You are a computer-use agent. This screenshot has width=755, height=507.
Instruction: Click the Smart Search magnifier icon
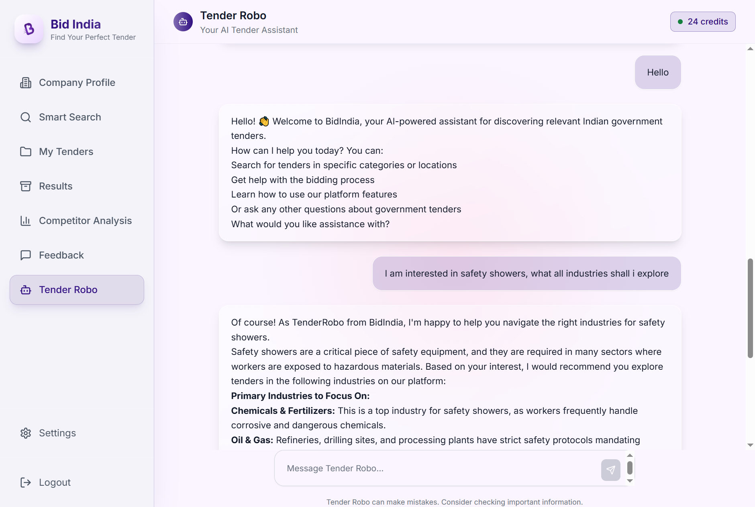tap(26, 117)
